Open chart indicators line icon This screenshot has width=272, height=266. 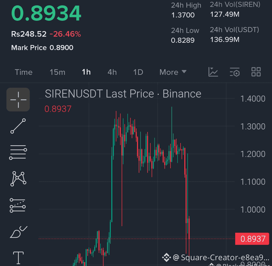coord(213,72)
